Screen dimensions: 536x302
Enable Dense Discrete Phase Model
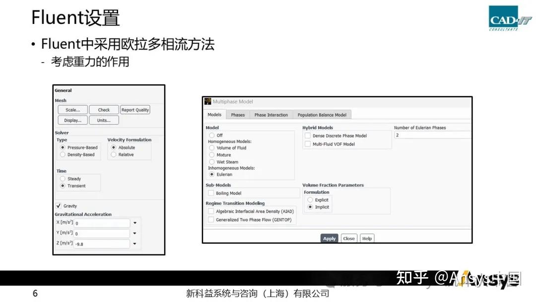[x=308, y=136]
